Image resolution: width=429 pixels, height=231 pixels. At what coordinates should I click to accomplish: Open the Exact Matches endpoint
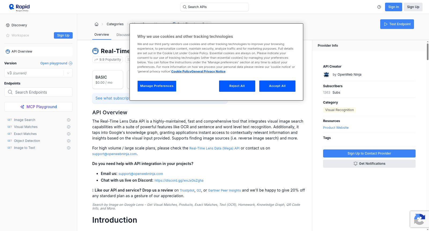point(25,134)
